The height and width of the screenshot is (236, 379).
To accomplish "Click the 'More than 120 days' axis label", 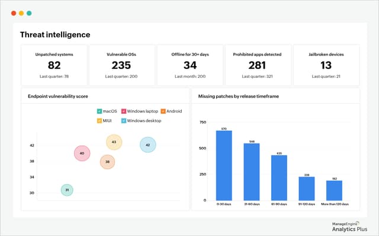I will pyautogui.click(x=335, y=204).
